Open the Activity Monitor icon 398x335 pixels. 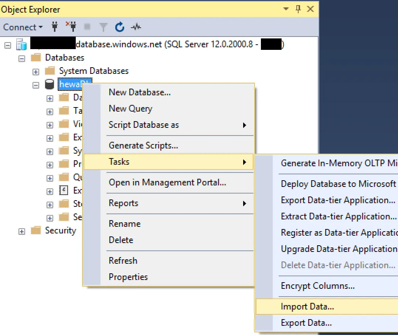[137, 27]
